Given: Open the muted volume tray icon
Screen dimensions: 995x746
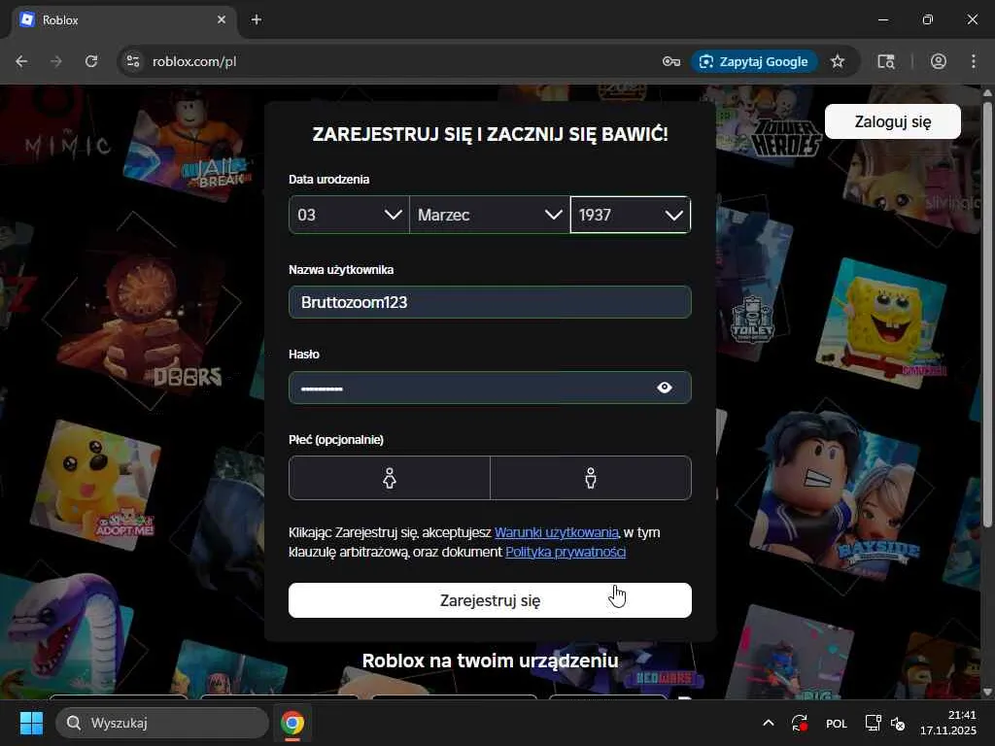Looking at the screenshot, I should [898, 723].
